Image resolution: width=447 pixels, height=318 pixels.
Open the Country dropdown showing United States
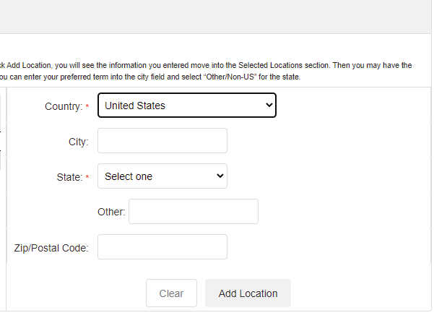point(186,106)
